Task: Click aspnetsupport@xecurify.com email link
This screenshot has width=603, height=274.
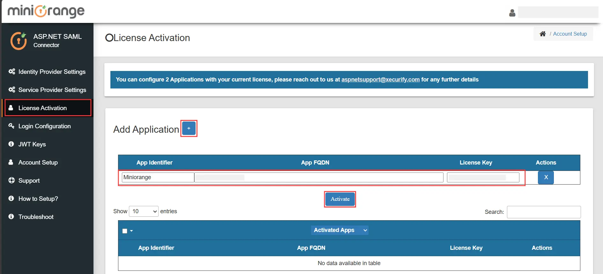Action: (380, 80)
